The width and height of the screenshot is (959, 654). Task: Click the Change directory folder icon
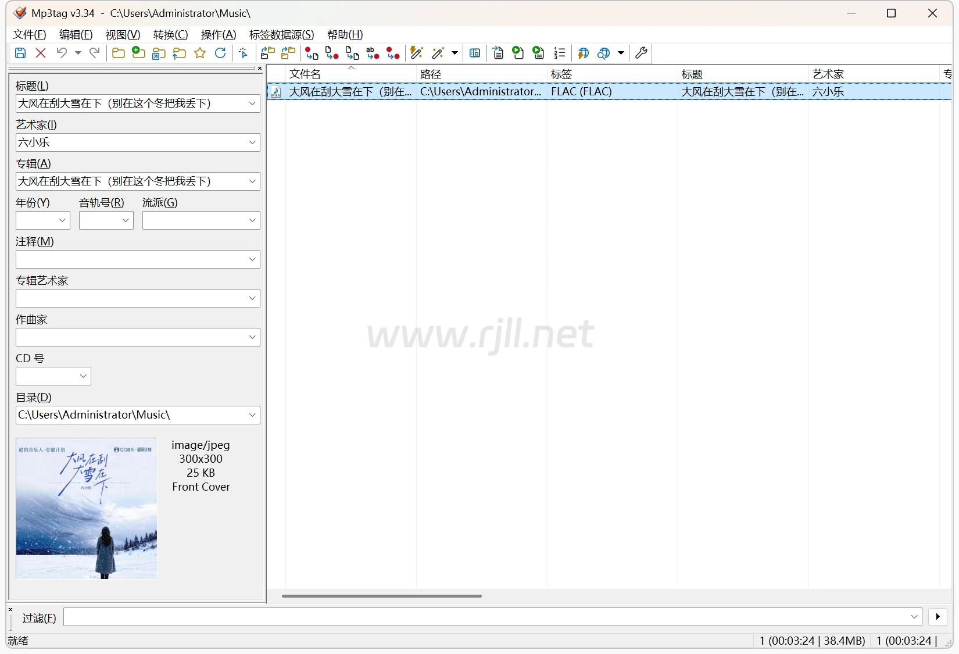coord(119,53)
